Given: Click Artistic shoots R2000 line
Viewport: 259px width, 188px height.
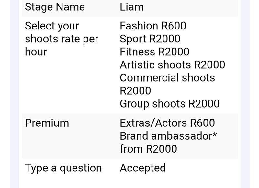Looking at the screenshot, I should pyautogui.click(x=173, y=65).
